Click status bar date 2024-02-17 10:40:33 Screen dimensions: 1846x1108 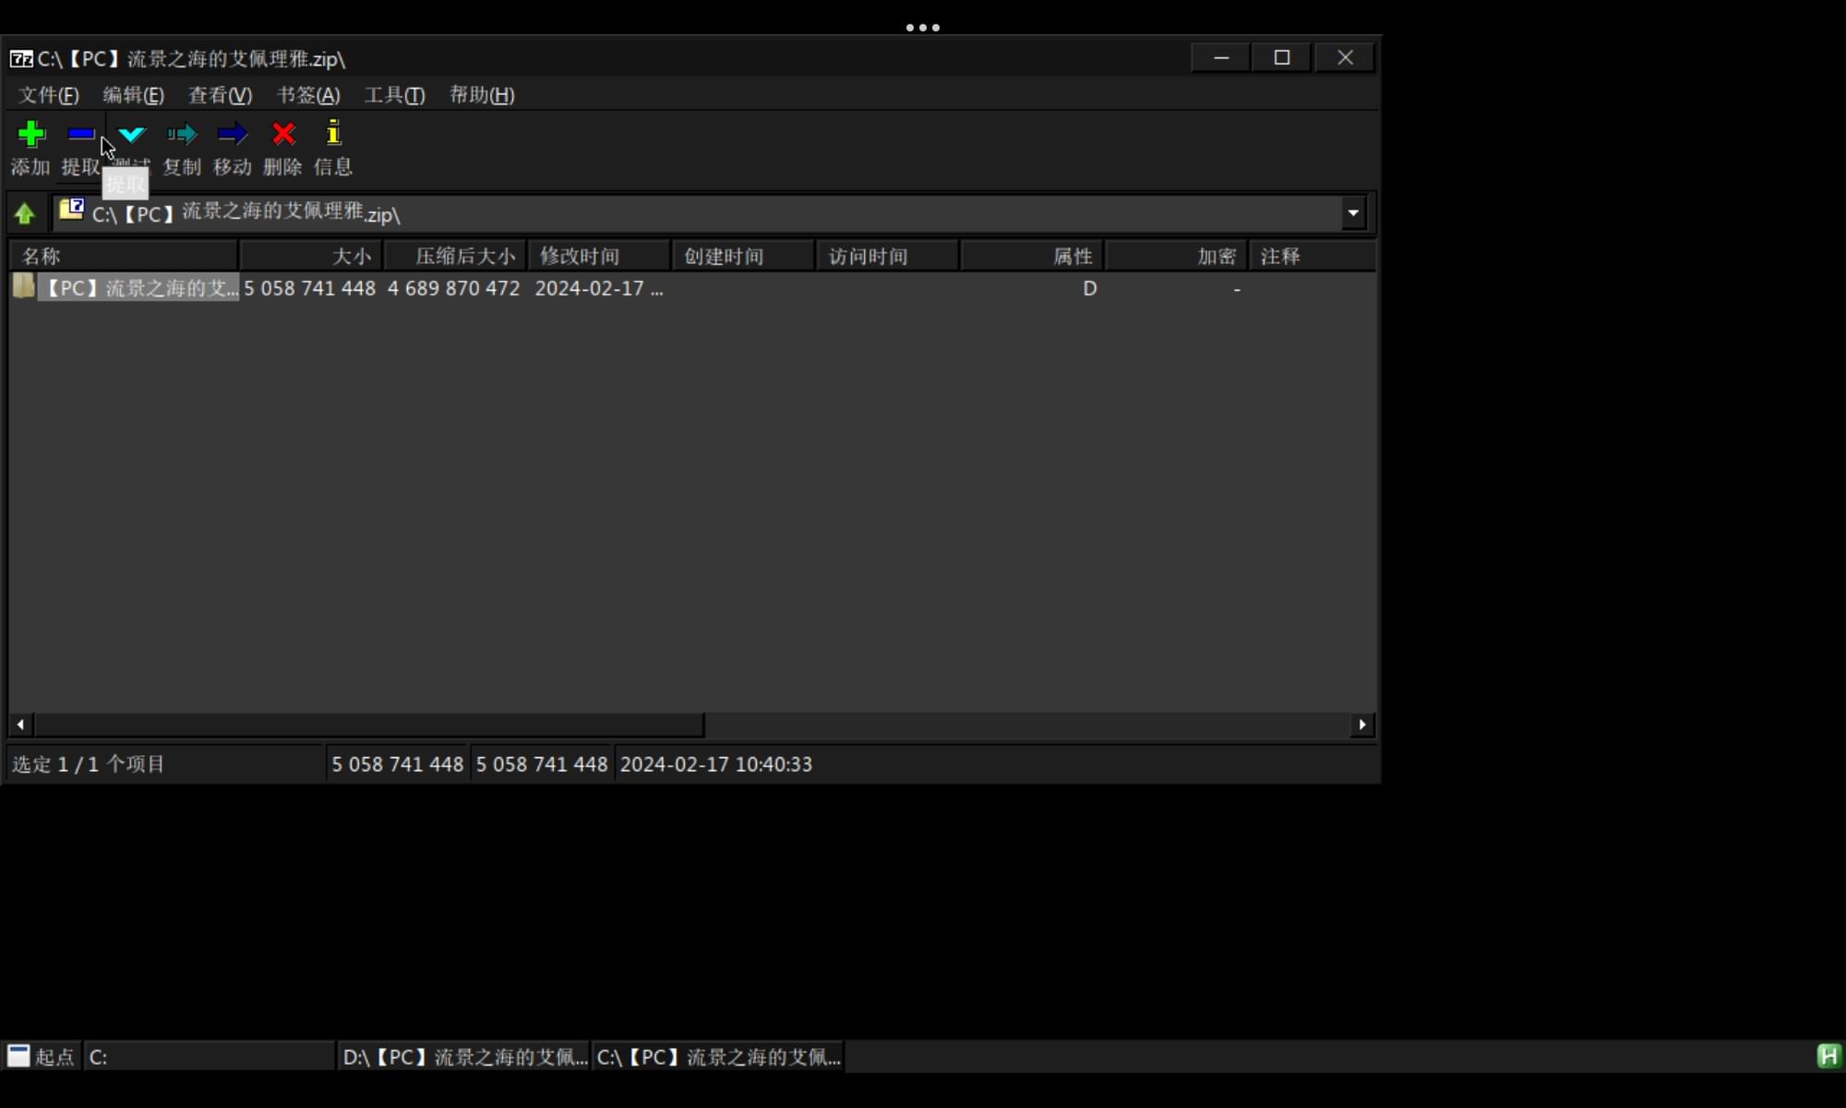[716, 765]
